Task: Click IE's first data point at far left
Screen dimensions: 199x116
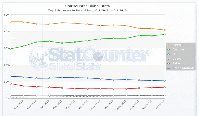Action: pyautogui.click(x=11, y=76)
